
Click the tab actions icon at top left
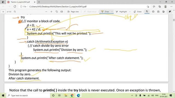[3, 2]
